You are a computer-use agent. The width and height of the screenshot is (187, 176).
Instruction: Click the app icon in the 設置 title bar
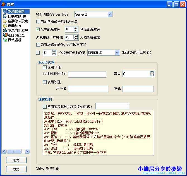[4, 4]
